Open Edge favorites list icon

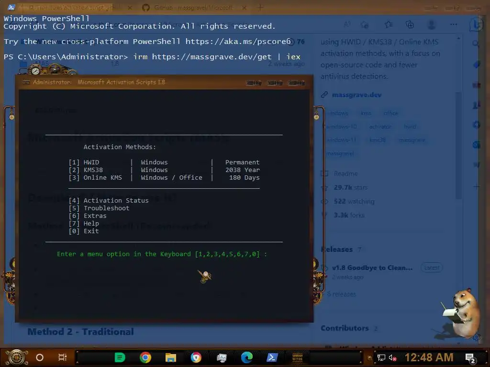pyautogui.click(x=389, y=24)
